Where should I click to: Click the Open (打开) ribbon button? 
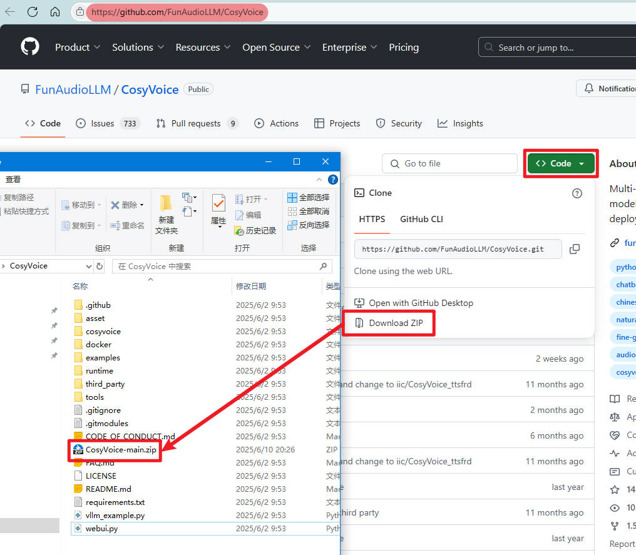252,199
